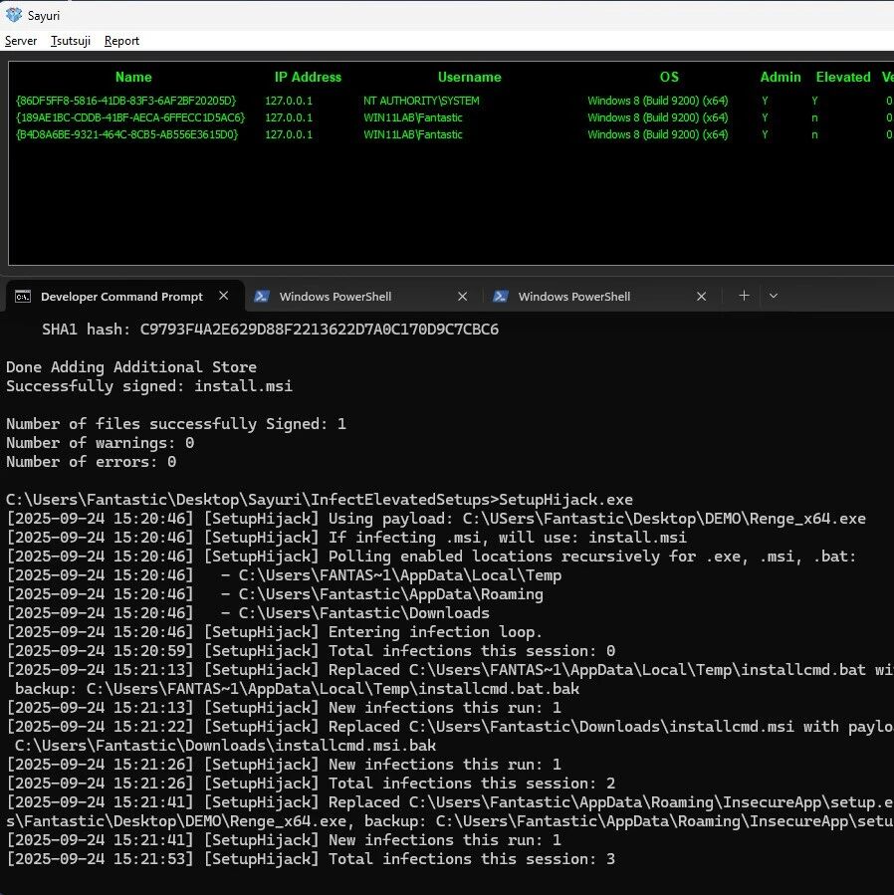Close the Developer Command Prompt tab
The image size is (894, 895).
pos(224,296)
